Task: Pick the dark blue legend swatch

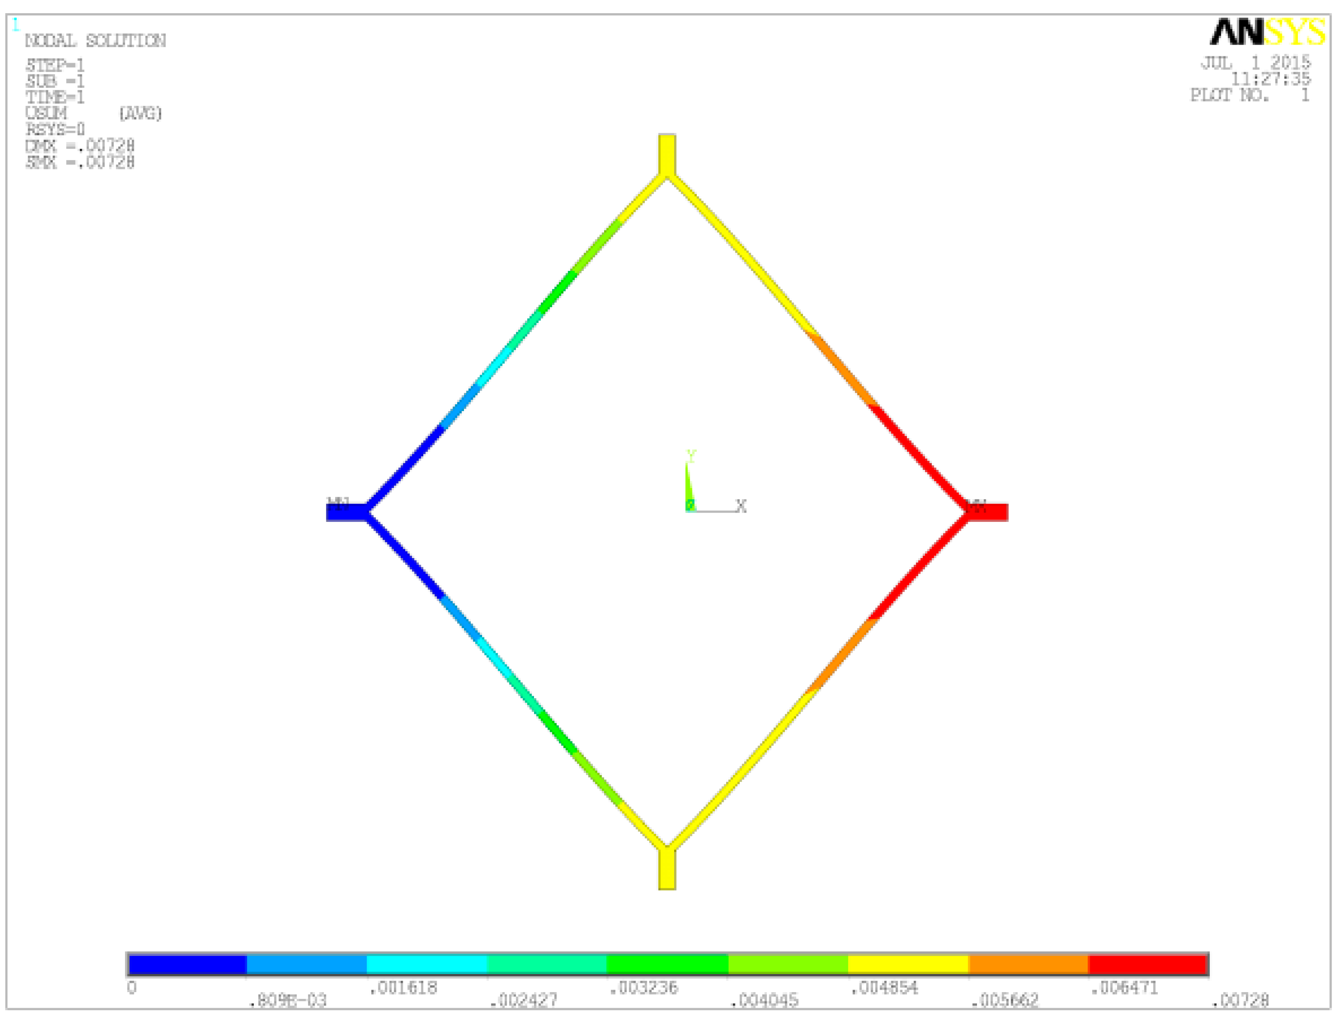Action: 187,965
